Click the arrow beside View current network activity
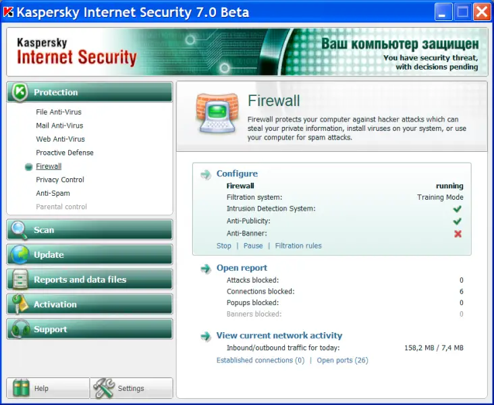Viewport: 494px width, 405px height. click(206, 336)
